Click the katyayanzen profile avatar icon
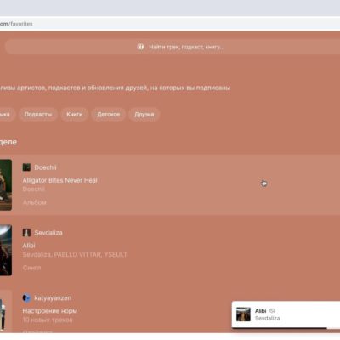This screenshot has height=340, width=340. (x=26, y=297)
